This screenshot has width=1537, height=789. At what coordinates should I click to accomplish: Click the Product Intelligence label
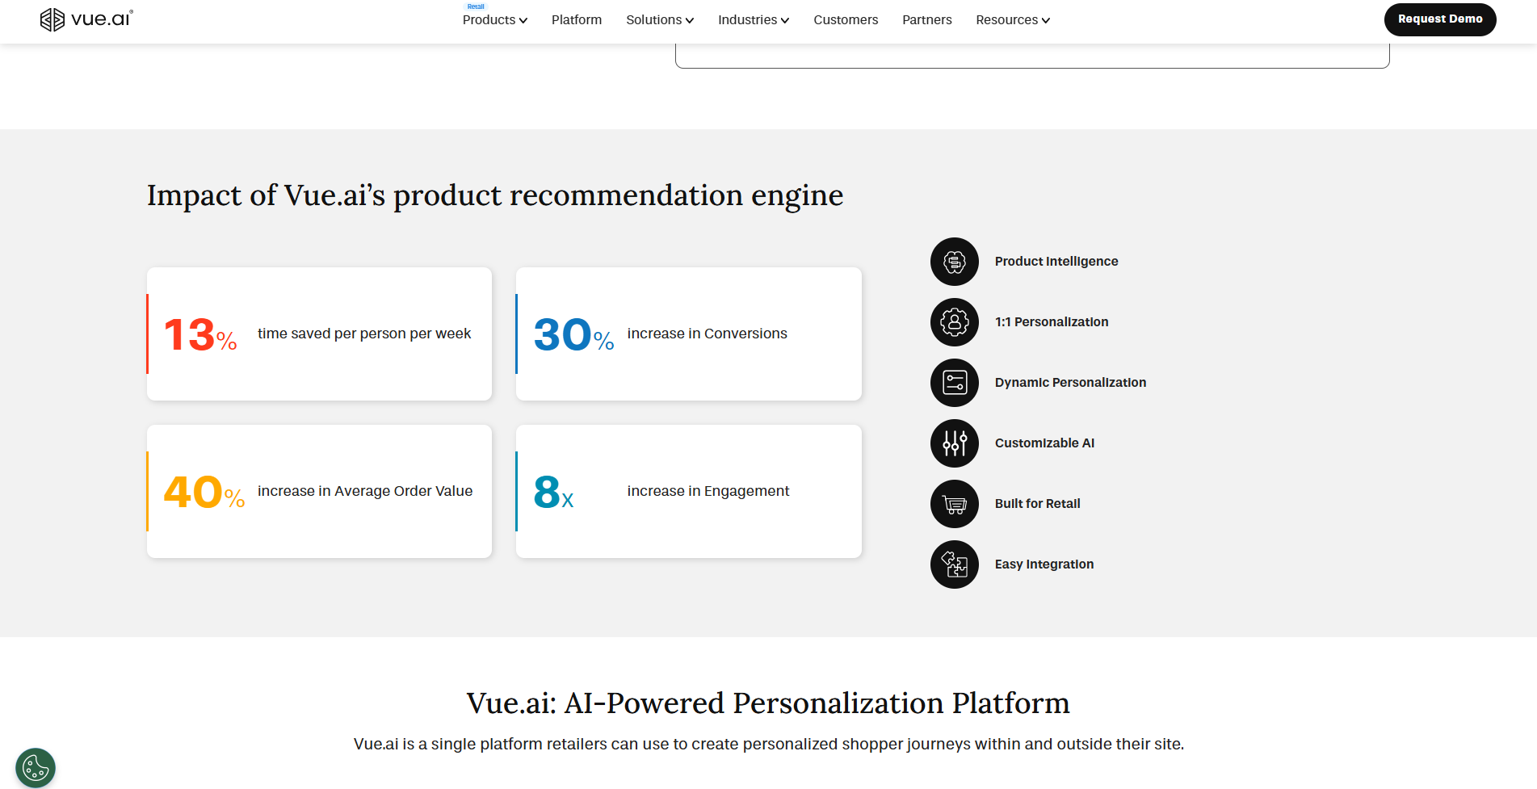1056,262
